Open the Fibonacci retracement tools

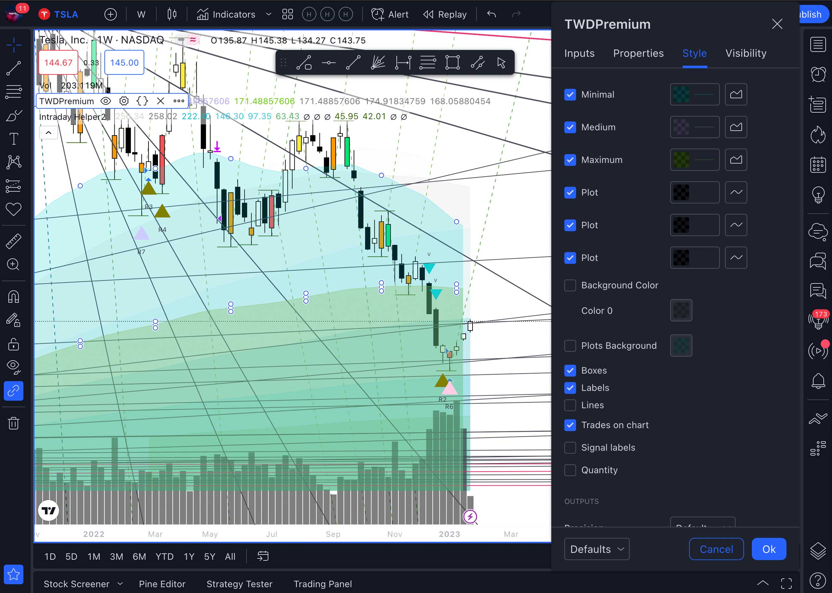click(14, 92)
